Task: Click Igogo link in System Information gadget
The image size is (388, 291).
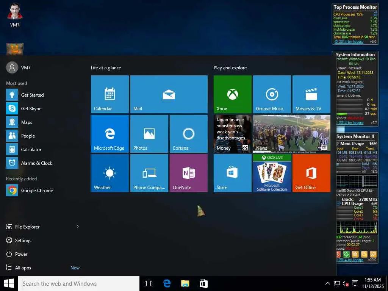Action: pyautogui.click(x=350, y=122)
